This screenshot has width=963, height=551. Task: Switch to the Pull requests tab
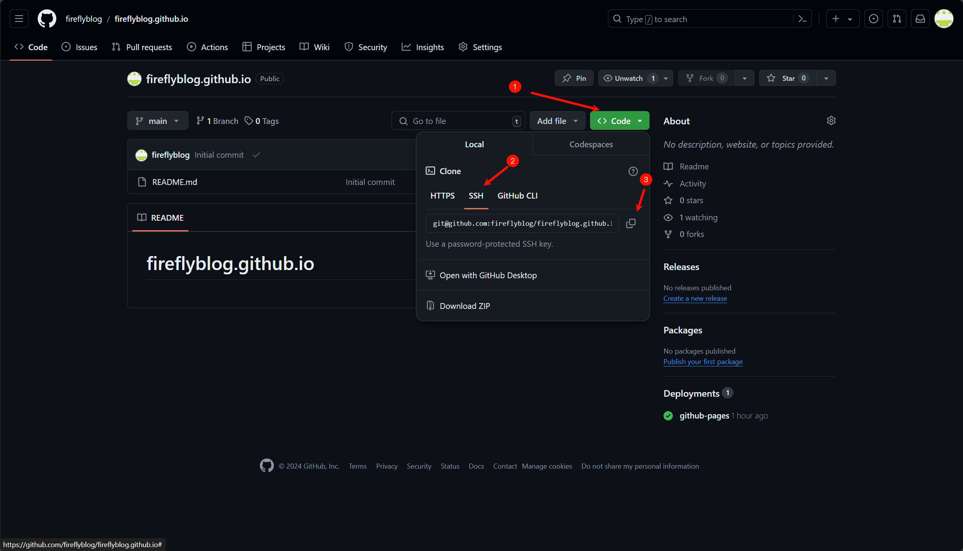click(142, 47)
